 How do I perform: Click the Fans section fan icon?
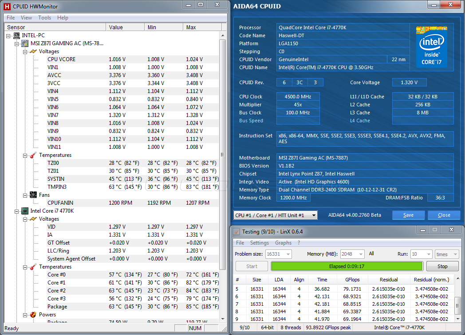[33, 195]
